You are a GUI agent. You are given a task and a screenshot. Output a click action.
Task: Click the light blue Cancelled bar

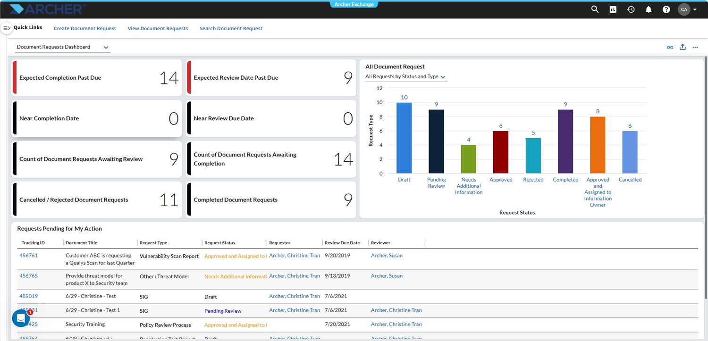coord(630,152)
